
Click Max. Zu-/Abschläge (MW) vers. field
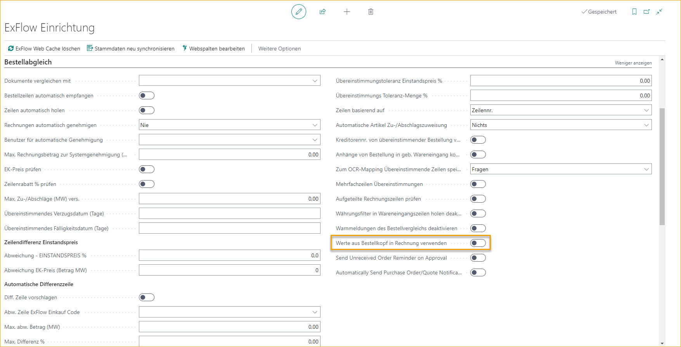tap(230, 199)
